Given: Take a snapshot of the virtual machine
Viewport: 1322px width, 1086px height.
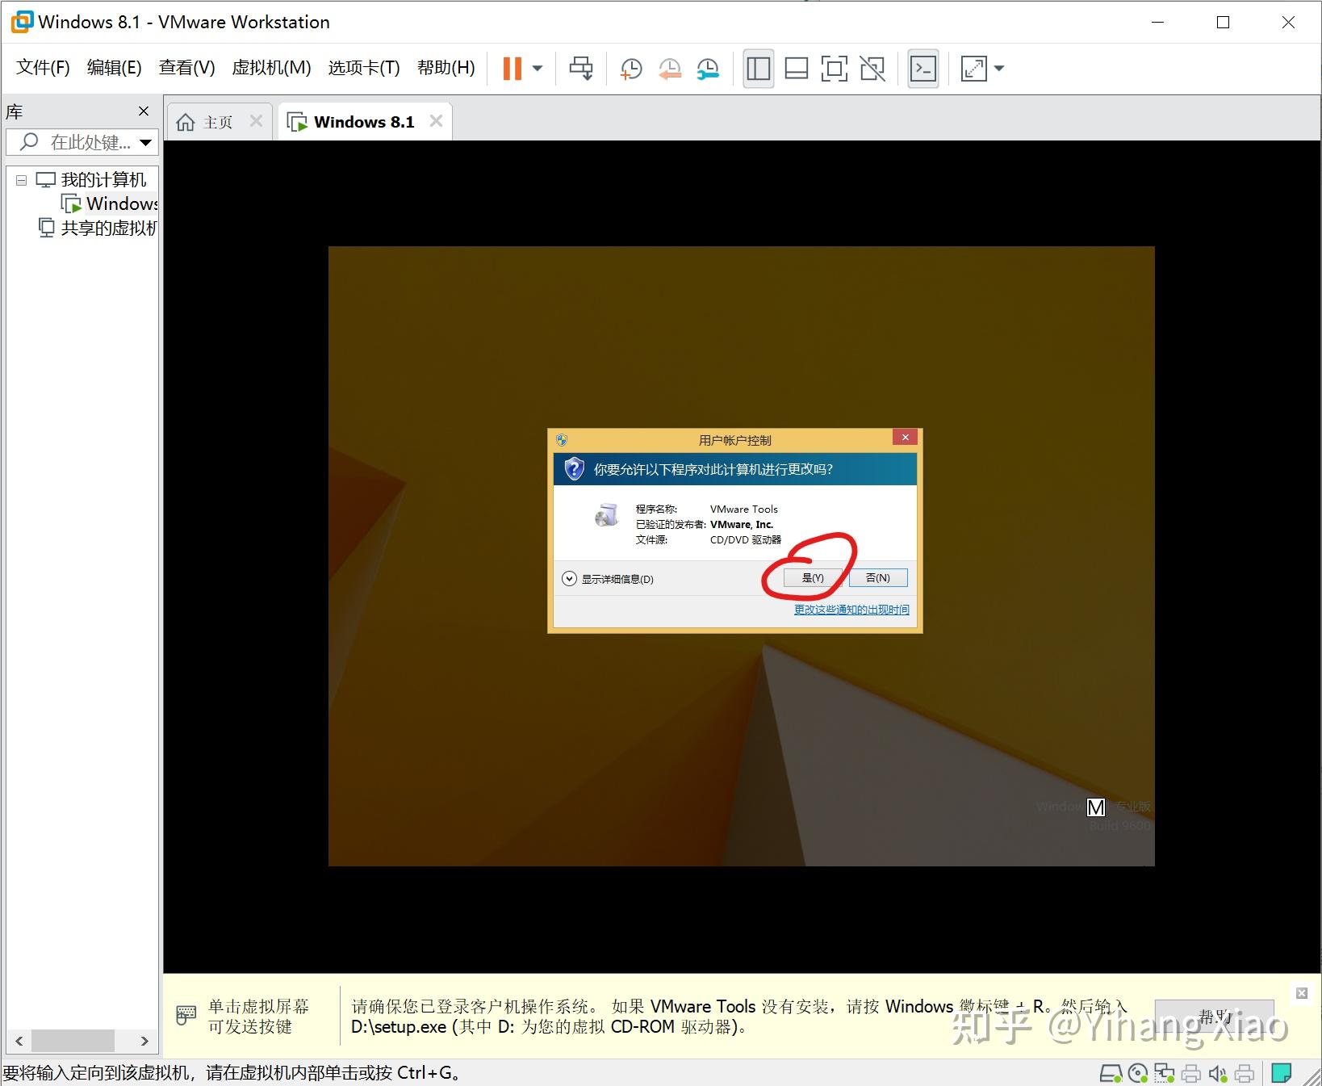Looking at the screenshot, I should coord(629,68).
